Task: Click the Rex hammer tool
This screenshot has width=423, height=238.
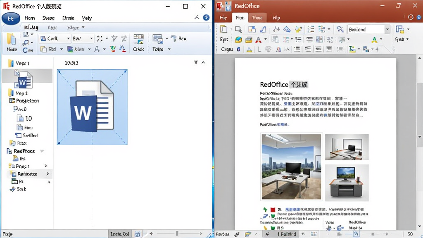Action: coord(178,38)
